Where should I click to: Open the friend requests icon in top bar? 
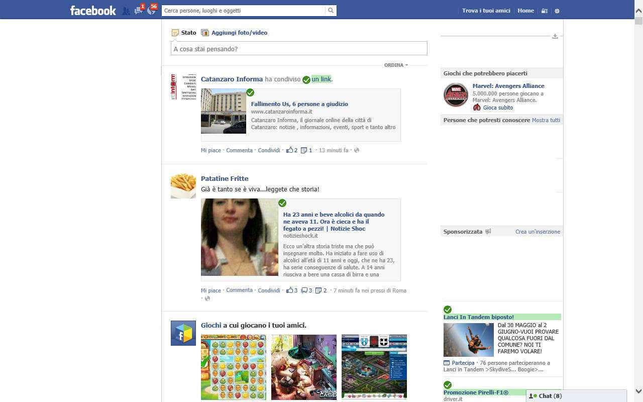(x=126, y=11)
